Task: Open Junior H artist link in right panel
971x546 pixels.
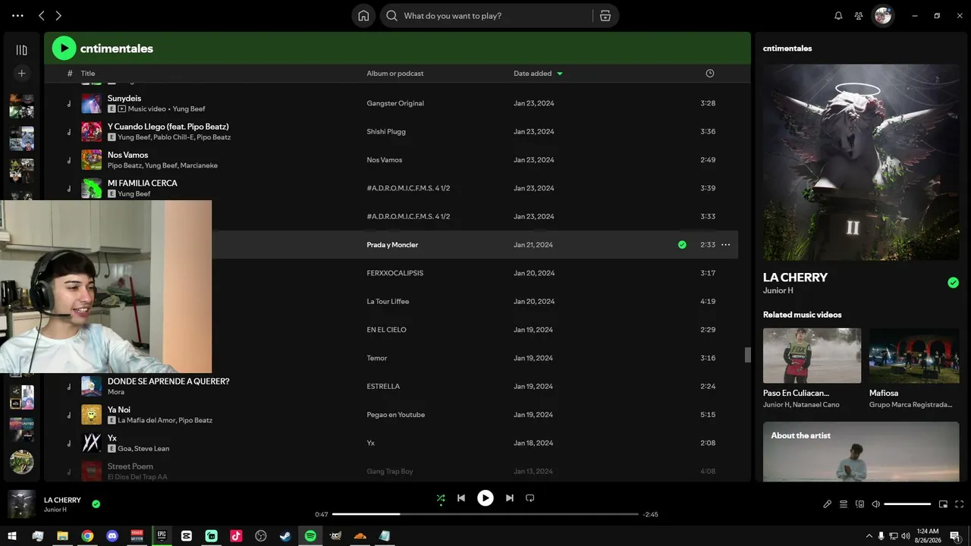Action: pyautogui.click(x=778, y=290)
